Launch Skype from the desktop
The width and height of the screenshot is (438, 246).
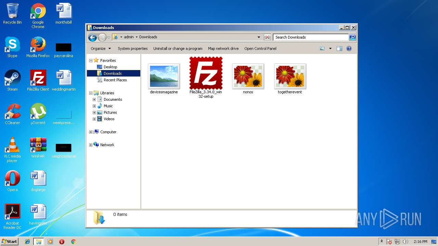pyautogui.click(x=12, y=47)
